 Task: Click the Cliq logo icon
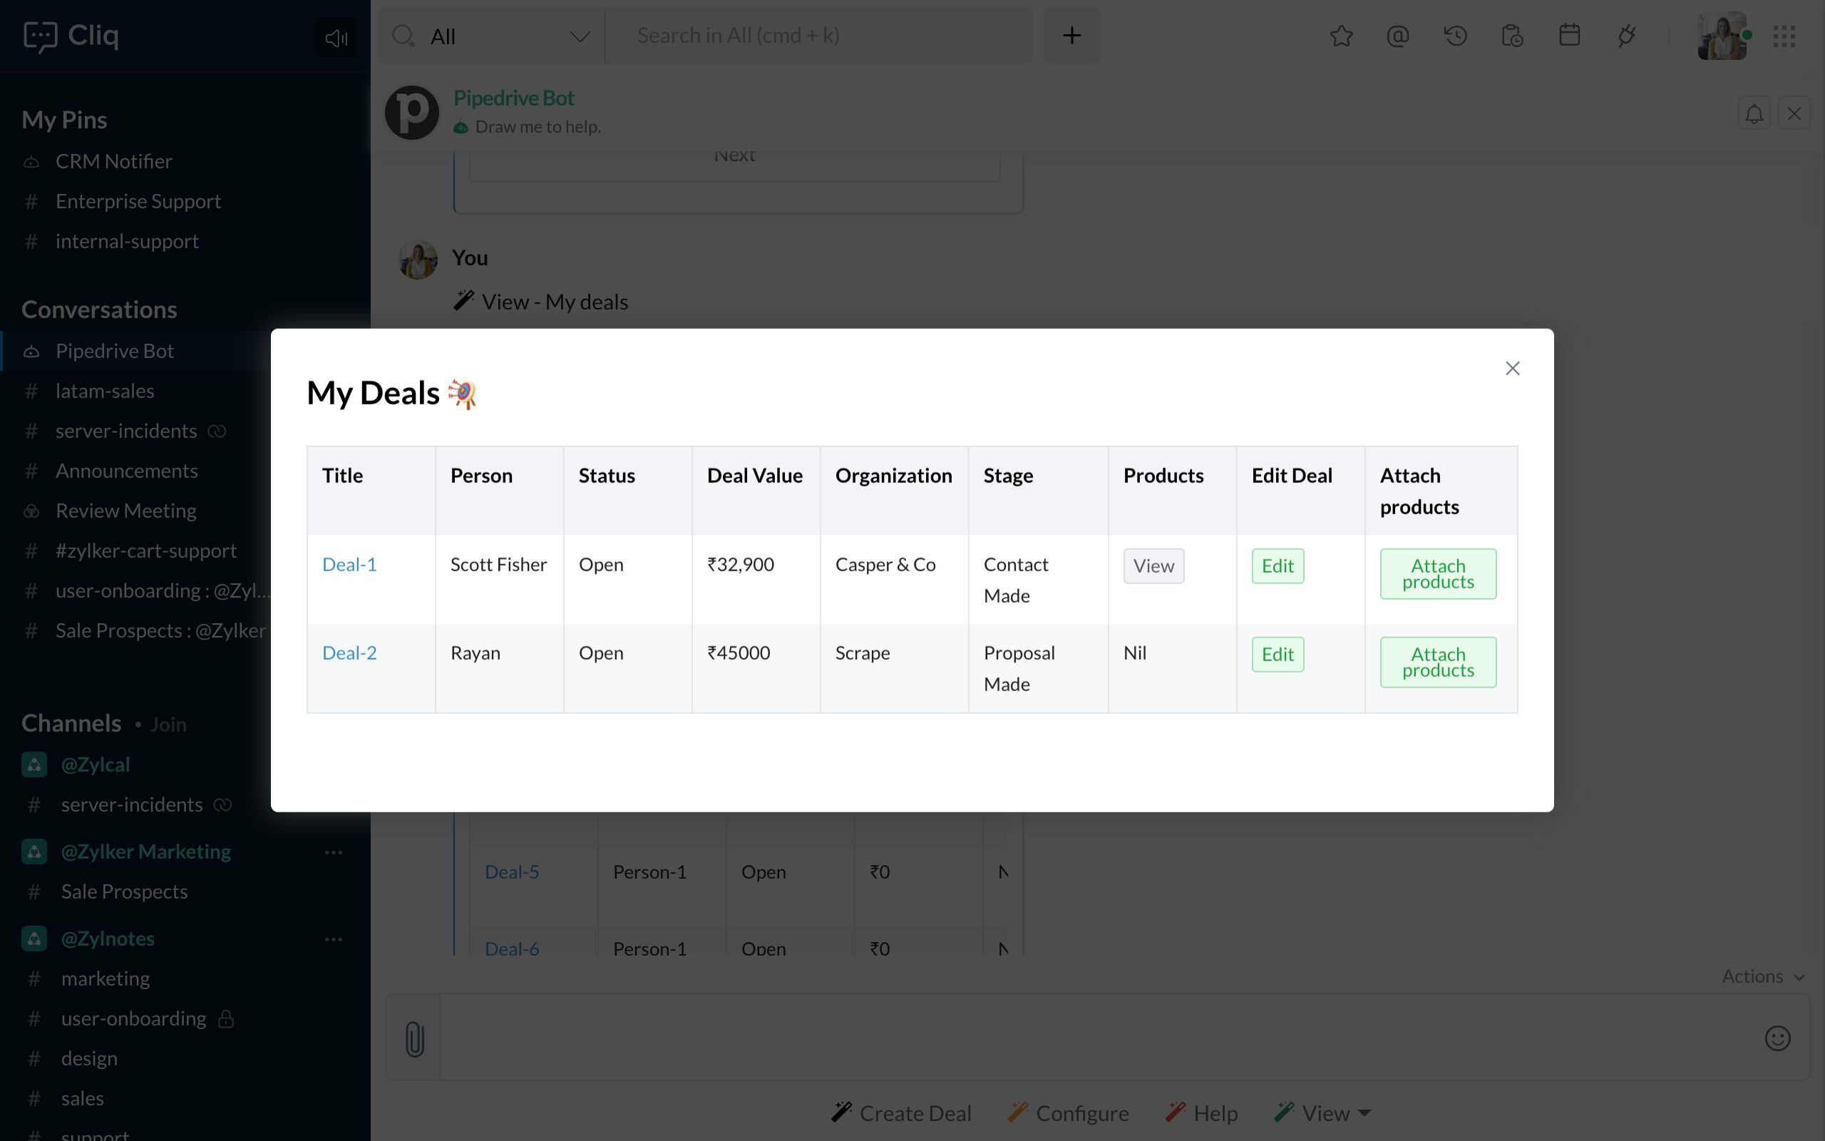click(40, 36)
